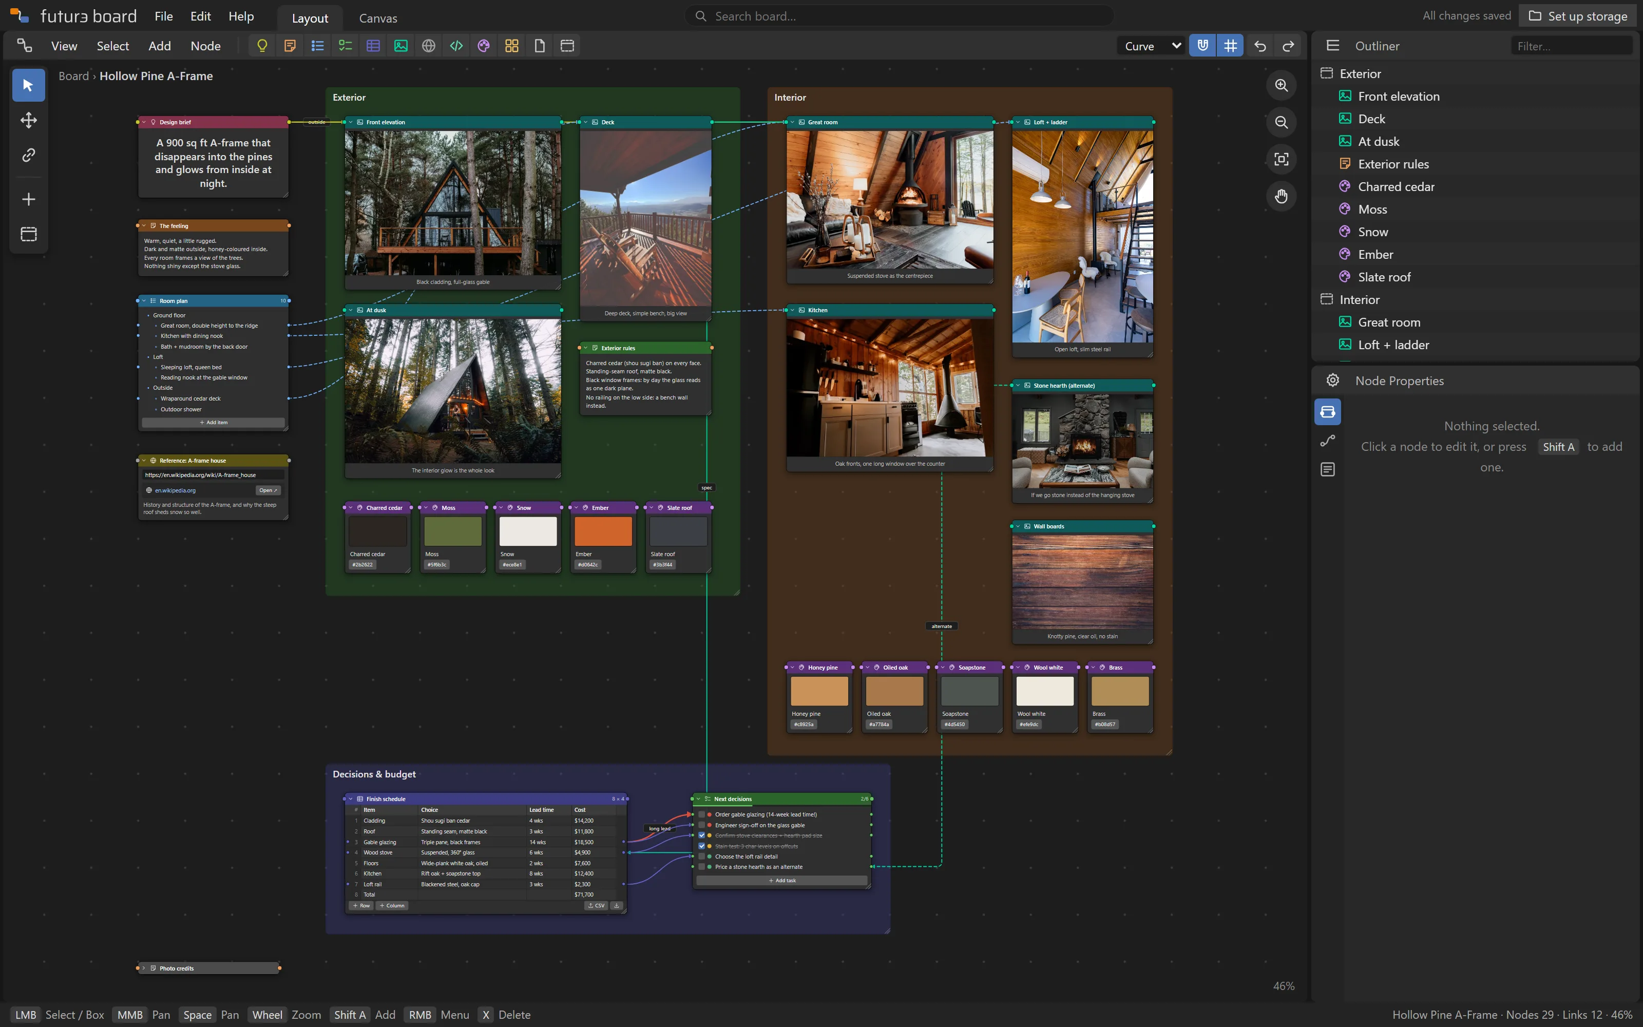The width and height of the screenshot is (1643, 1027).
Task: Expand the collapsed Photo credits node
Action: pyautogui.click(x=144, y=968)
